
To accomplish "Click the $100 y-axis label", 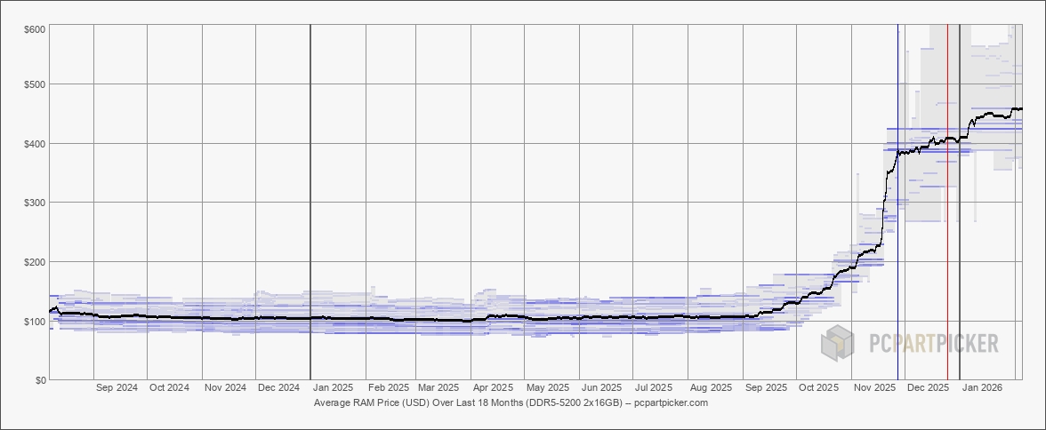I will pos(36,321).
